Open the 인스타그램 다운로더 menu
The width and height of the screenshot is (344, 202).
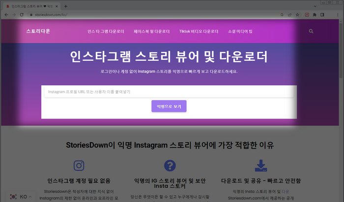106,31
